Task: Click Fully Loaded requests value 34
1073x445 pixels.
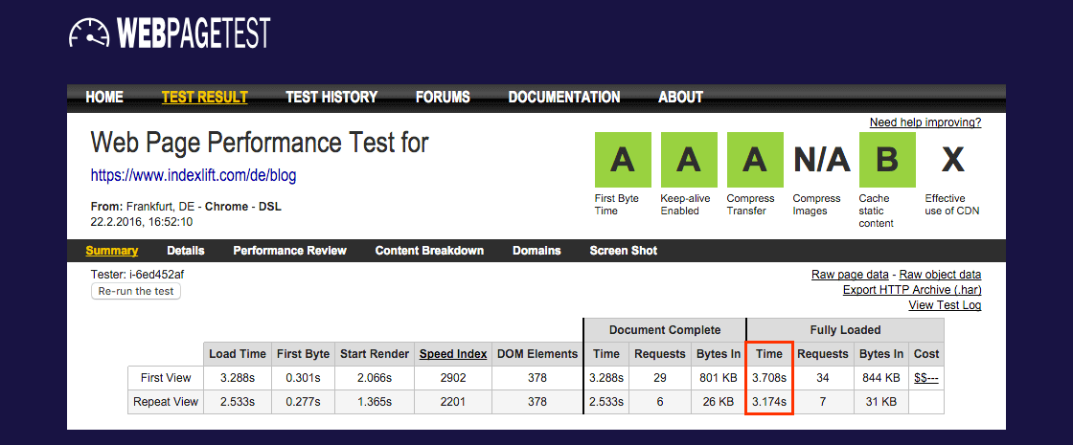Action: 821,378
